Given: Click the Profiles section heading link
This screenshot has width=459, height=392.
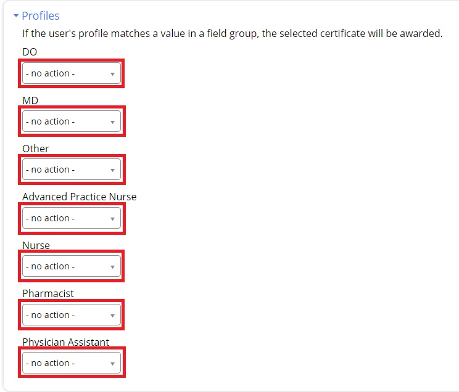Looking at the screenshot, I should click(41, 16).
